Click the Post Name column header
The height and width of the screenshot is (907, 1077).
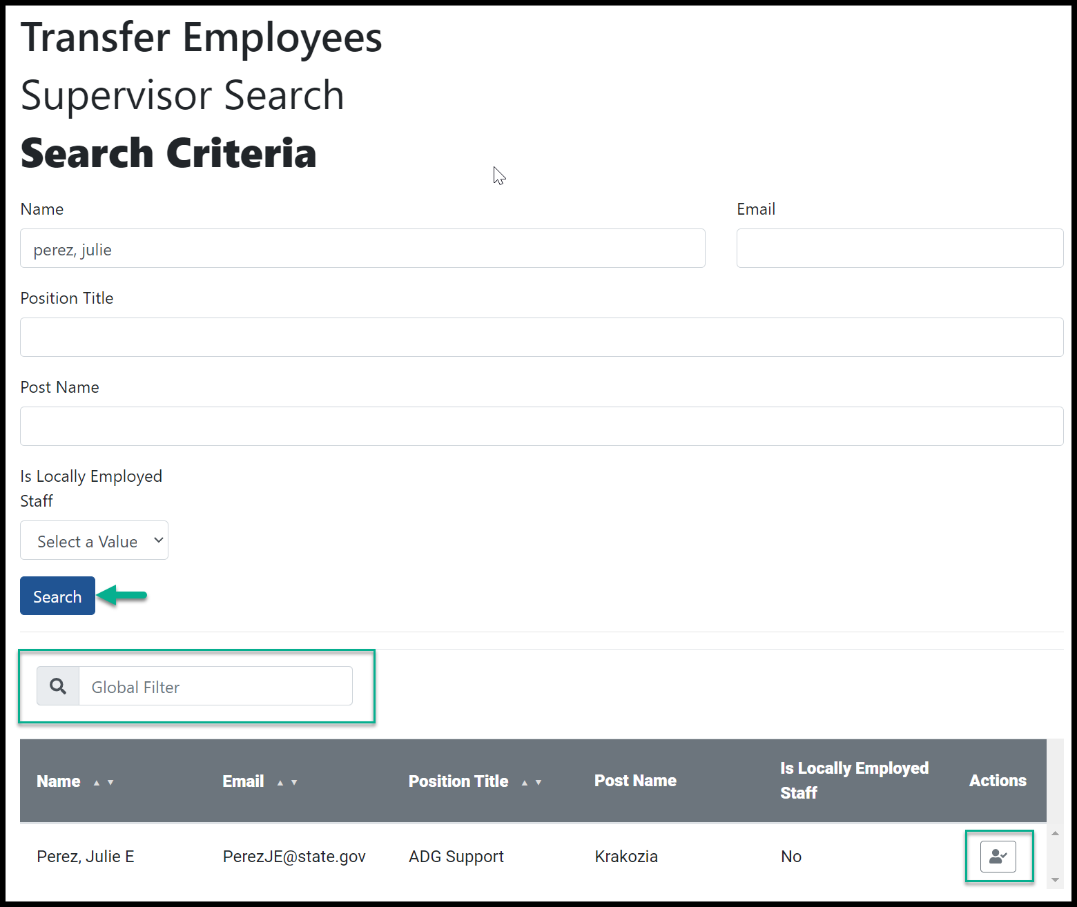(x=635, y=781)
